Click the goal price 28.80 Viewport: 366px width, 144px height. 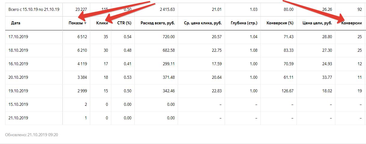pyautogui.click(x=327, y=36)
